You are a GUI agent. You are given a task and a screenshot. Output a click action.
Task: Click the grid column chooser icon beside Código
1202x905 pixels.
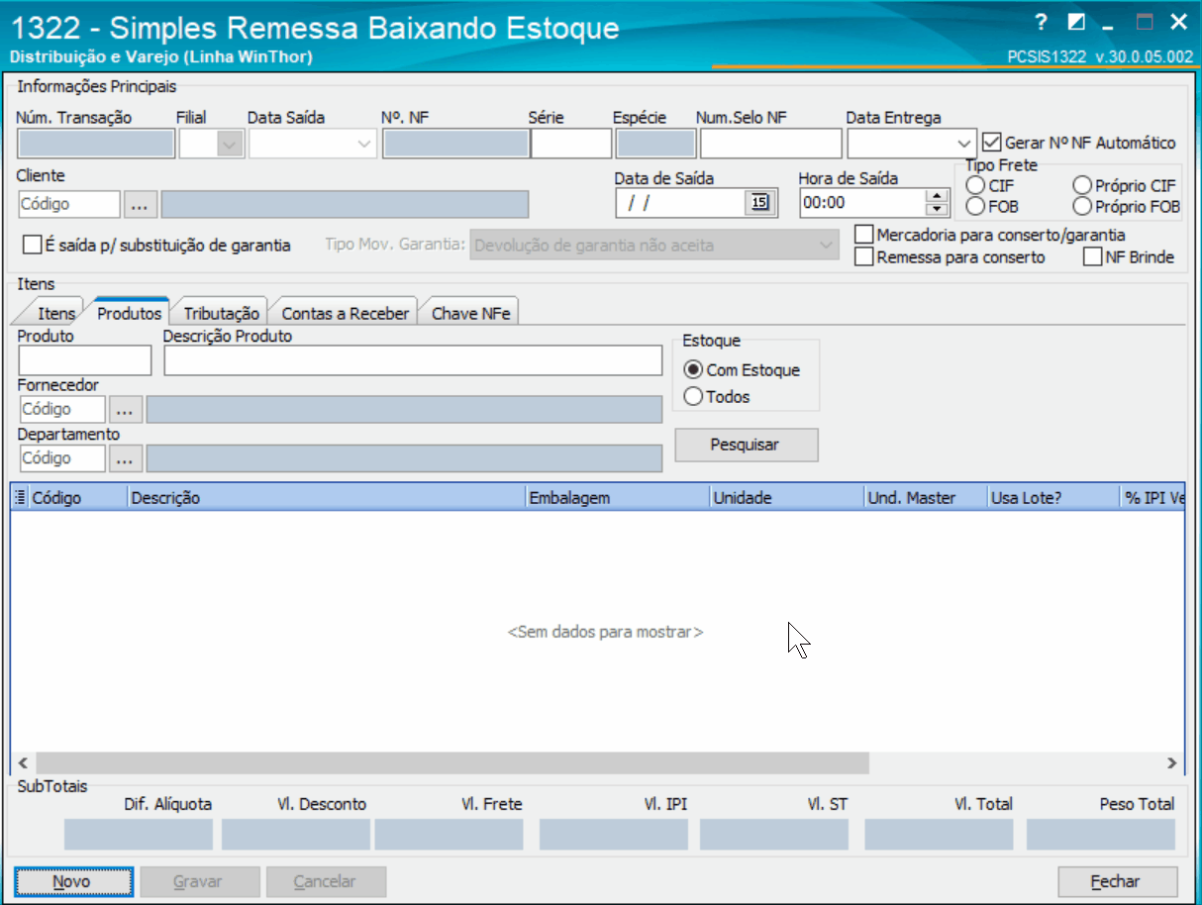[20, 498]
